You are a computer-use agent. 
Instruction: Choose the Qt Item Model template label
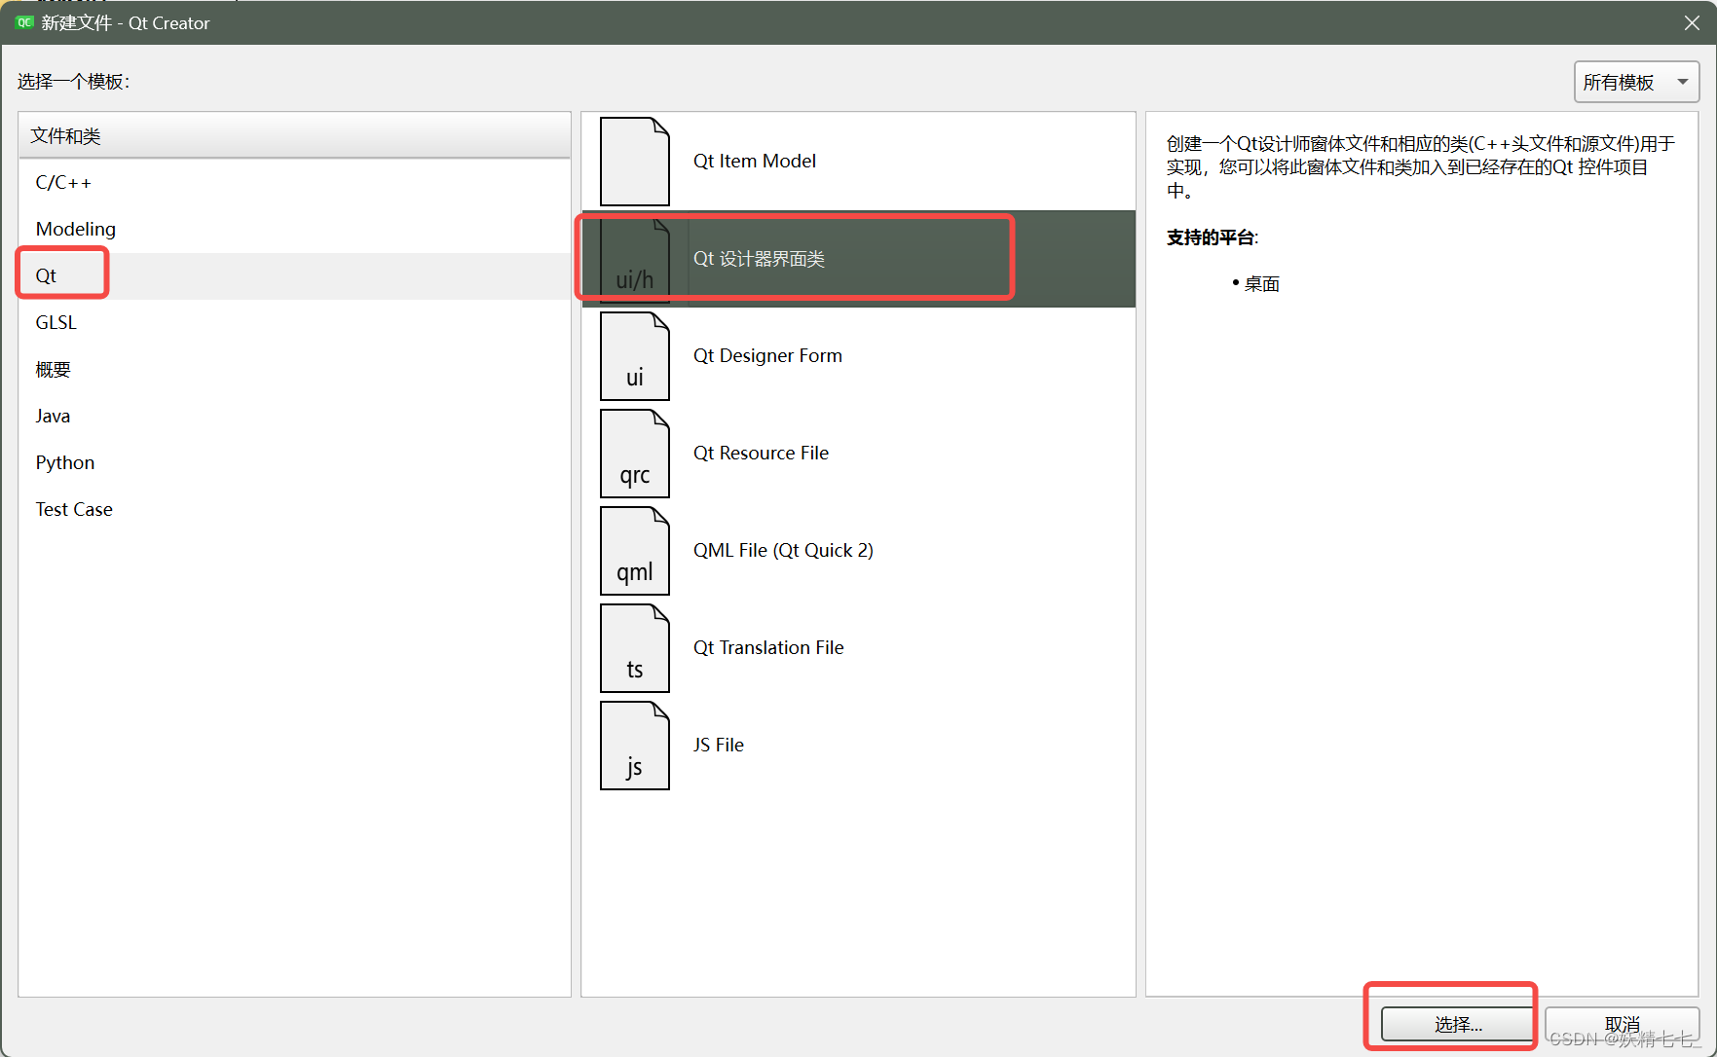tap(755, 161)
